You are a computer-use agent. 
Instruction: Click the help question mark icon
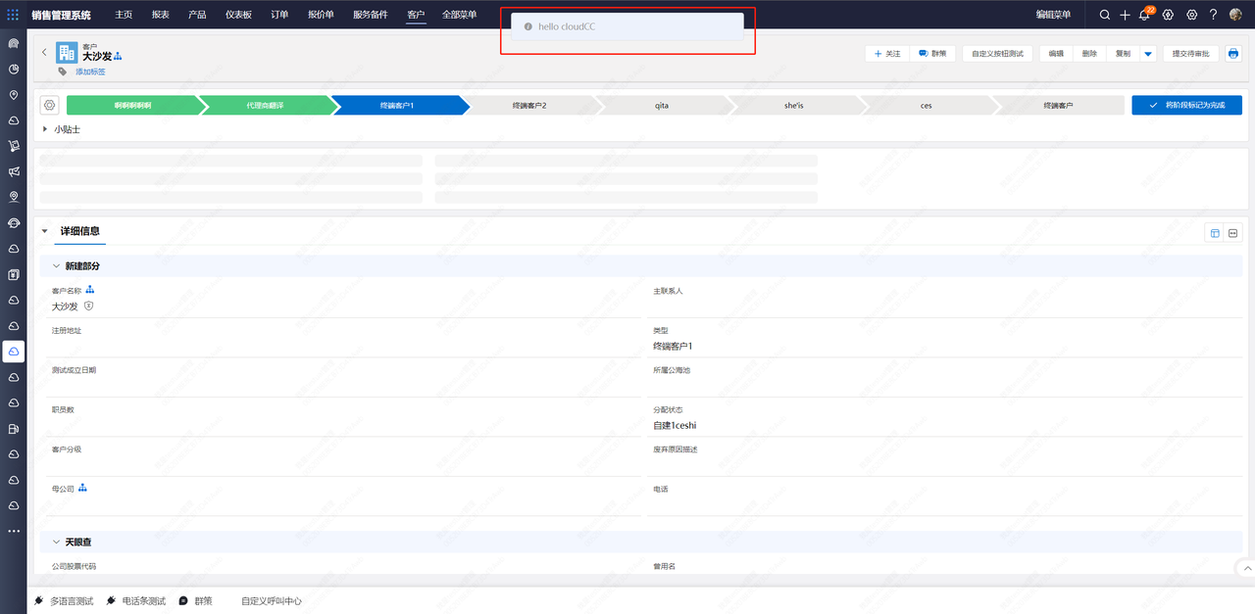(1213, 15)
